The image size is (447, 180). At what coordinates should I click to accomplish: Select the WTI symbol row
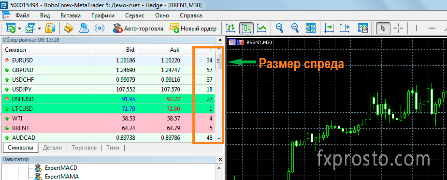(x=109, y=119)
